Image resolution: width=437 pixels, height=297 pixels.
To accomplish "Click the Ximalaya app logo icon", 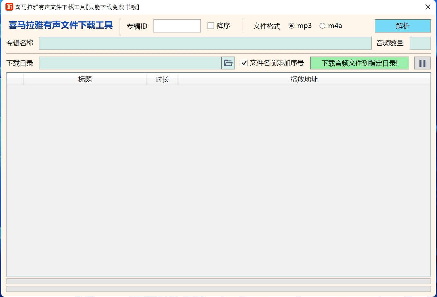I will 9,7.
